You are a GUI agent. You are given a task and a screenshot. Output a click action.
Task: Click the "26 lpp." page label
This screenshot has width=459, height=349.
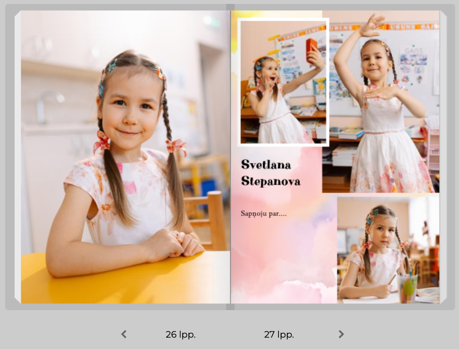click(x=180, y=335)
